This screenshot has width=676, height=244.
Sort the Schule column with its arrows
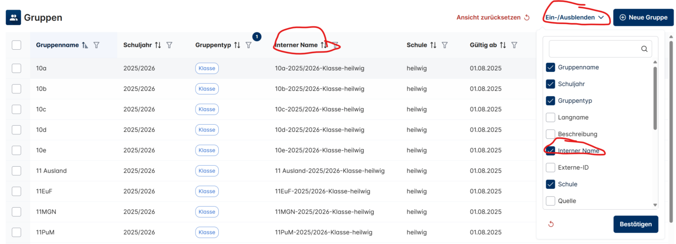(433, 45)
